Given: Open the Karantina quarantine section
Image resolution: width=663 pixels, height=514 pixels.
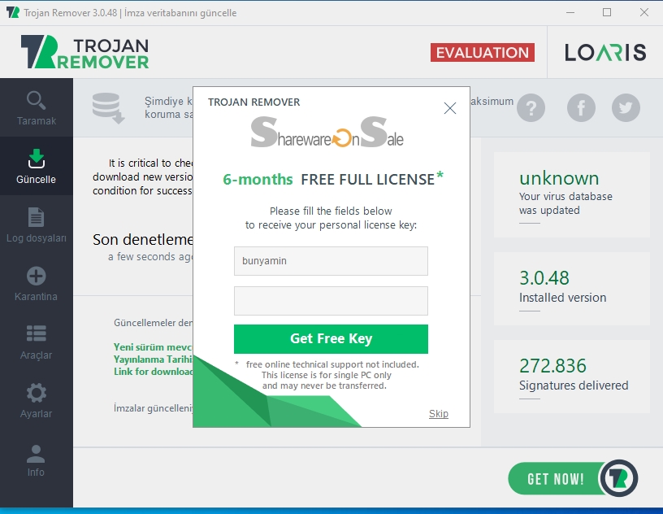Looking at the screenshot, I should tap(36, 283).
